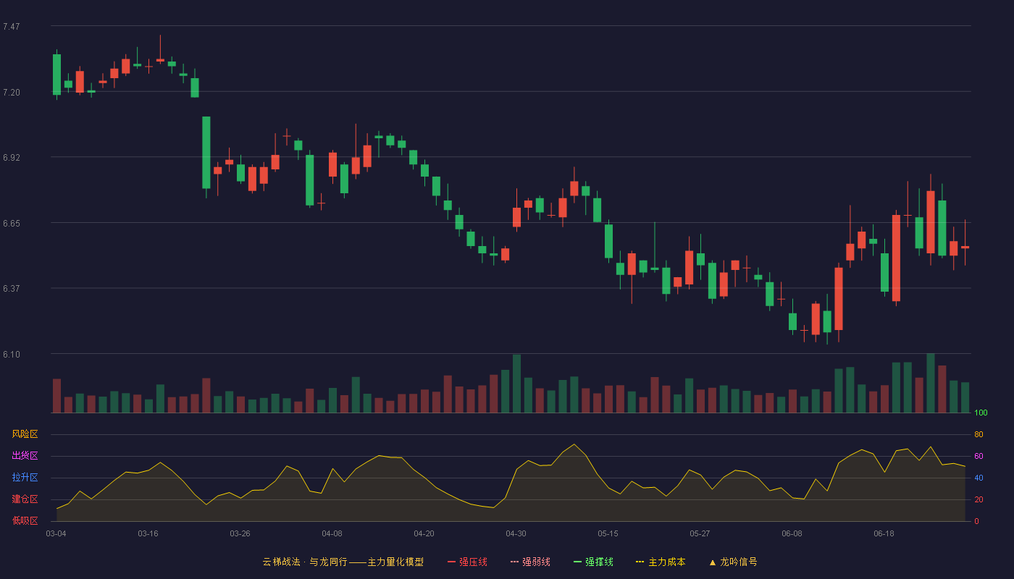Viewport: 1014px width, 579px height.
Task: Click the 6.37 price axis label
Action: pos(12,289)
